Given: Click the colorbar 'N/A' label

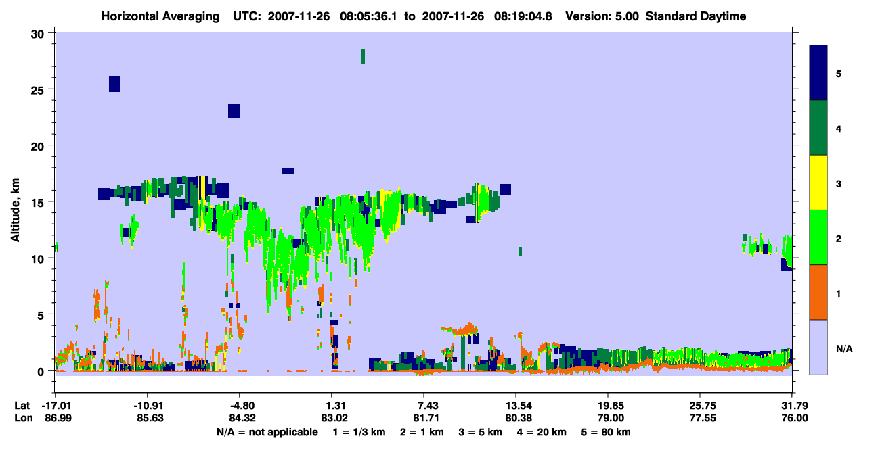Looking at the screenshot, I should (x=844, y=348).
